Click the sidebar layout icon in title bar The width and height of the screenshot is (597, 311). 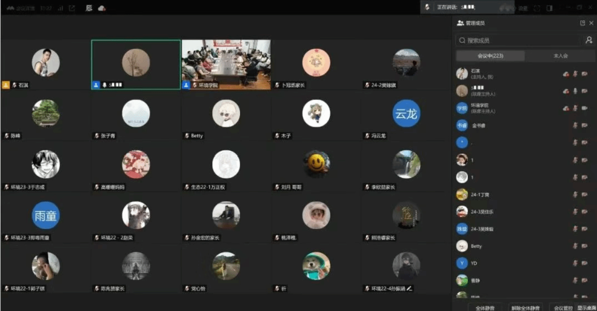tap(549, 8)
